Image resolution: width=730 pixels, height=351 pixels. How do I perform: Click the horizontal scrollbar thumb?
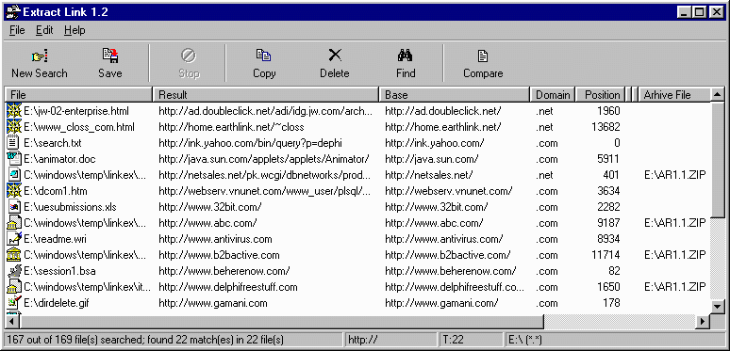coord(282,320)
